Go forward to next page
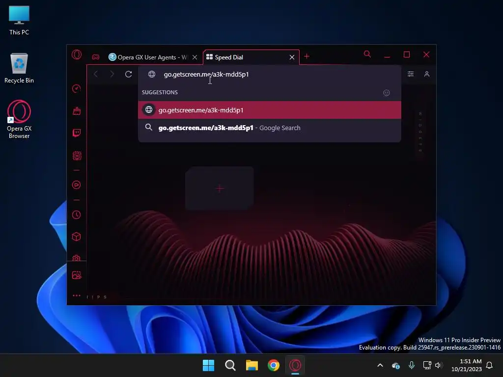 (x=112, y=74)
